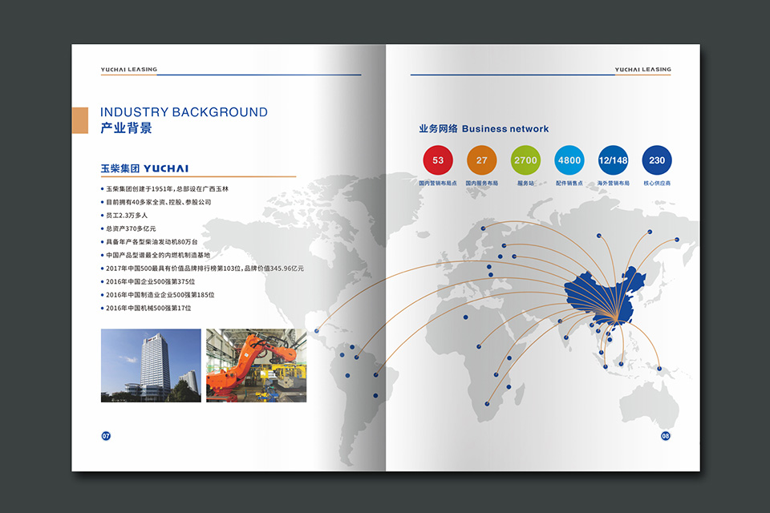Click the orange circle showing 27
This screenshot has width=770, height=513.
tap(481, 160)
